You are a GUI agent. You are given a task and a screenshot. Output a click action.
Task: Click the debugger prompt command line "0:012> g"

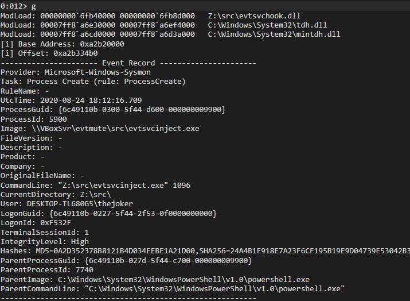pyautogui.click(x=18, y=6)
